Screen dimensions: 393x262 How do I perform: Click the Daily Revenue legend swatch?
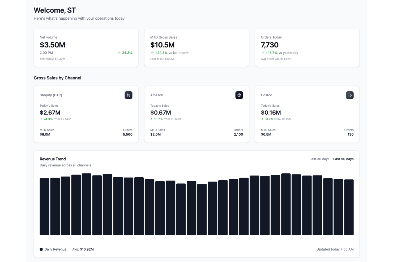[41, 249]
